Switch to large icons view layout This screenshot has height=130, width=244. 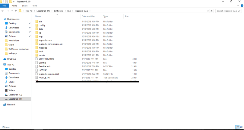coord(241,127)
